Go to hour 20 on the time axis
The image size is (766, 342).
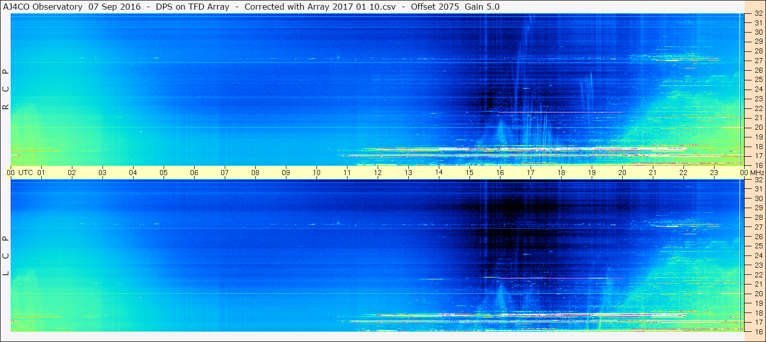622,173
